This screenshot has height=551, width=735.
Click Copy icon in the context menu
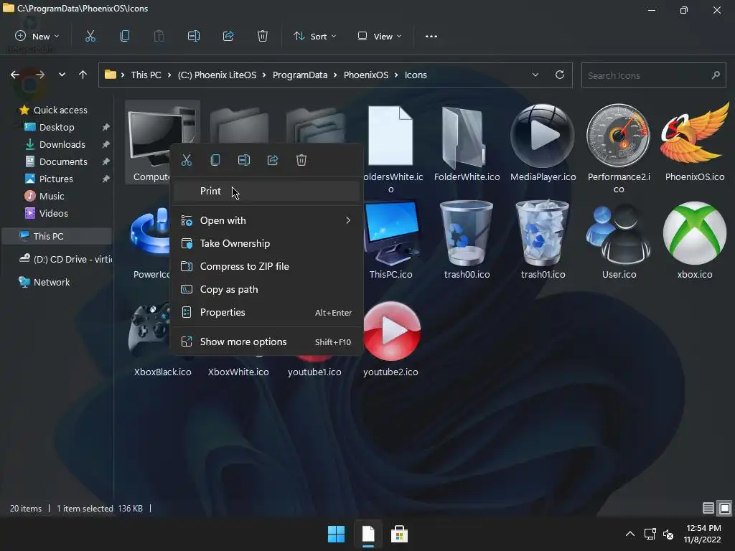pos(215,160)
